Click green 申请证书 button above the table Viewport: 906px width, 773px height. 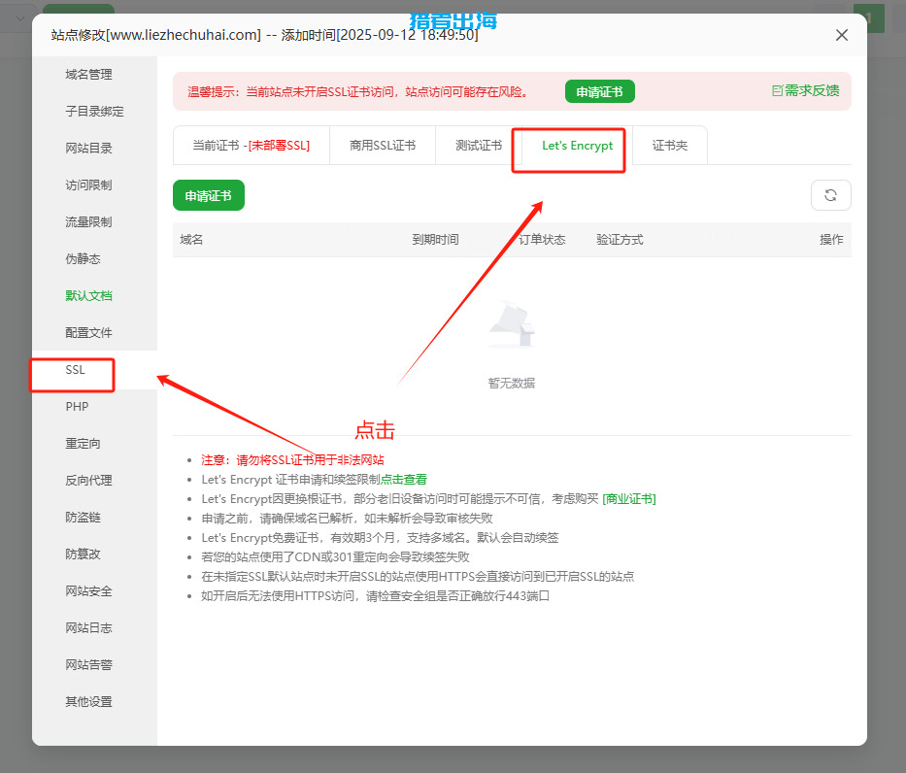[208, 195]
